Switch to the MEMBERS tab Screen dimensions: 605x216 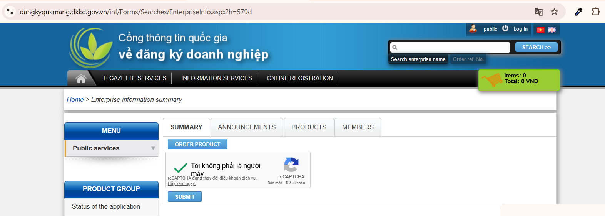(358, 127)
